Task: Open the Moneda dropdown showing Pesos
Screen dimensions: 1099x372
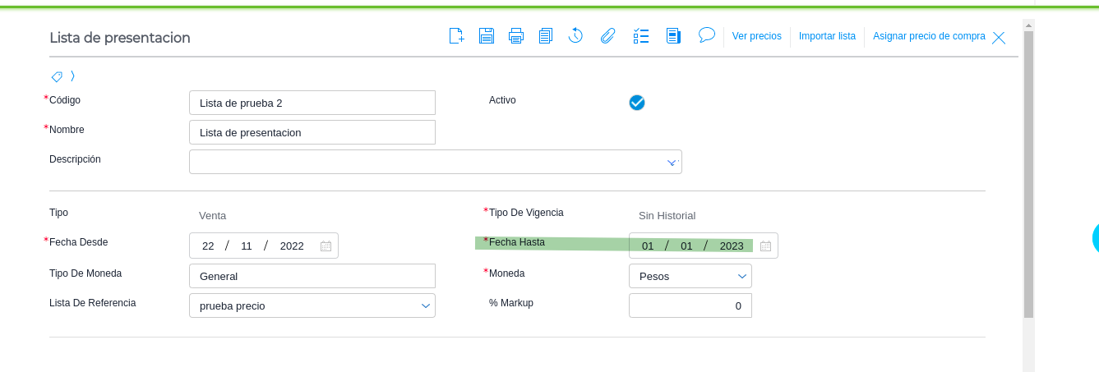Action: pyautogui.click(x=690, y=276)
